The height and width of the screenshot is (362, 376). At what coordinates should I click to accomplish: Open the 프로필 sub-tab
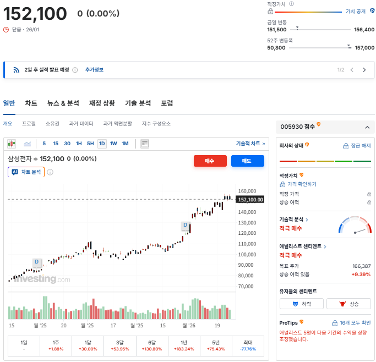[x=29, y=124]
